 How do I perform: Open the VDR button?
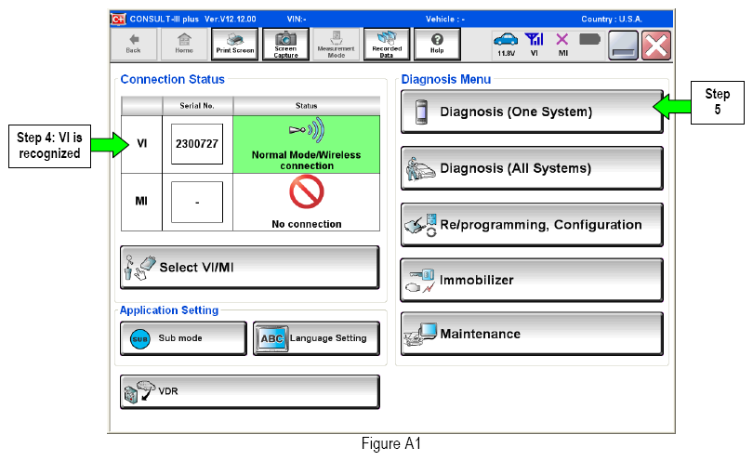(x=250, y=392)
